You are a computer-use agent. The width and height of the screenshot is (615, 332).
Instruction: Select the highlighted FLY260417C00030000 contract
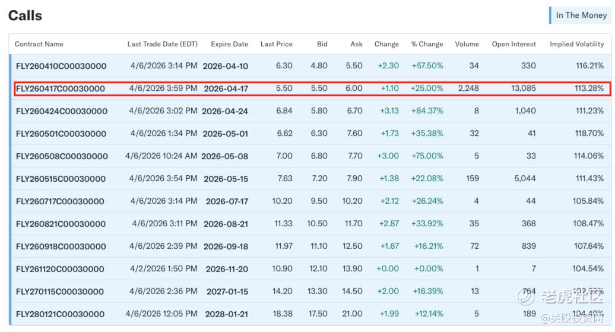(x=61, y=88)
